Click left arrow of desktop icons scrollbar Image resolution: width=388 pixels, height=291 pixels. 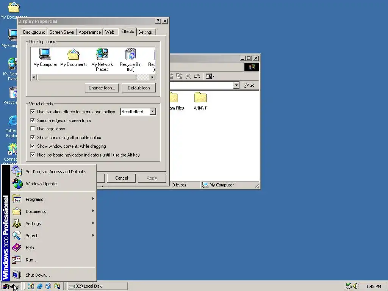(34, 77)
